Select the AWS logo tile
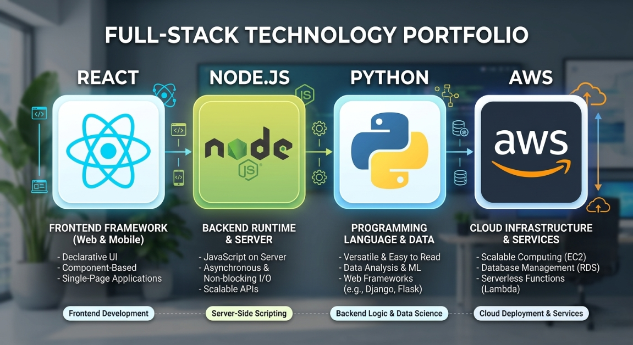Image resolution: width=633 pixels, height=345 pixels. click(x=530, y=150)
